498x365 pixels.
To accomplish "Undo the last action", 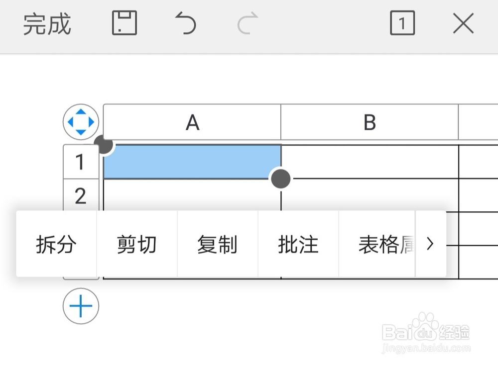I will click(186, 24).
